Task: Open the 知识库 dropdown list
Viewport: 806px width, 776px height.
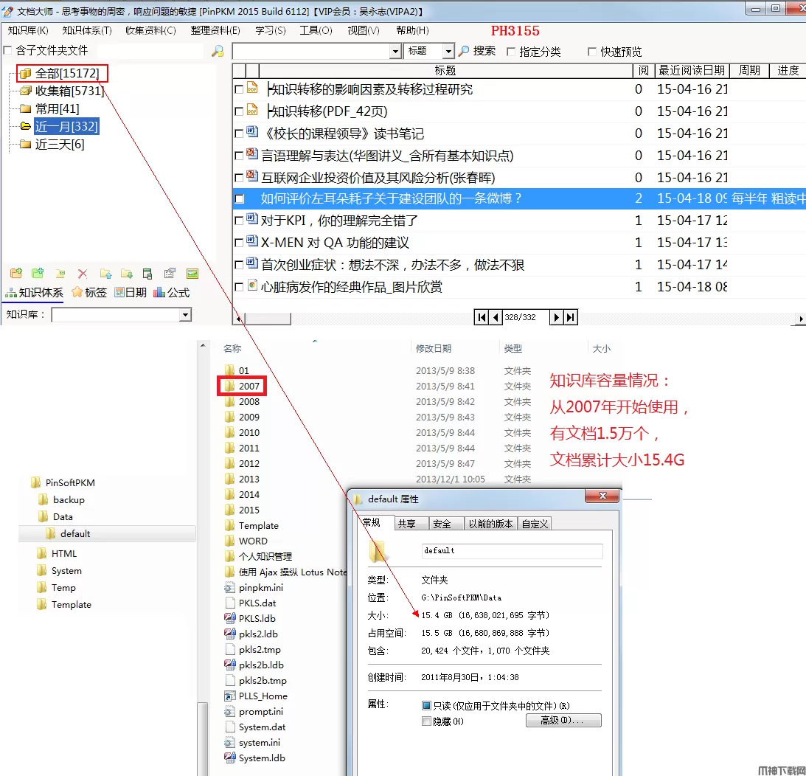Action: point(186,315)
